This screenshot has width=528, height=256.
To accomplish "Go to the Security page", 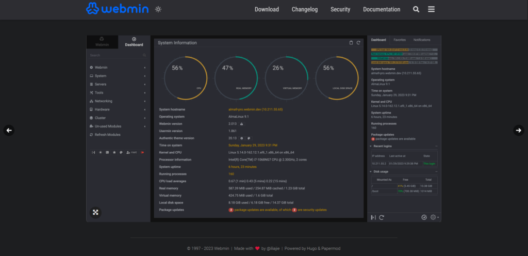I will (x=340, y=9).
